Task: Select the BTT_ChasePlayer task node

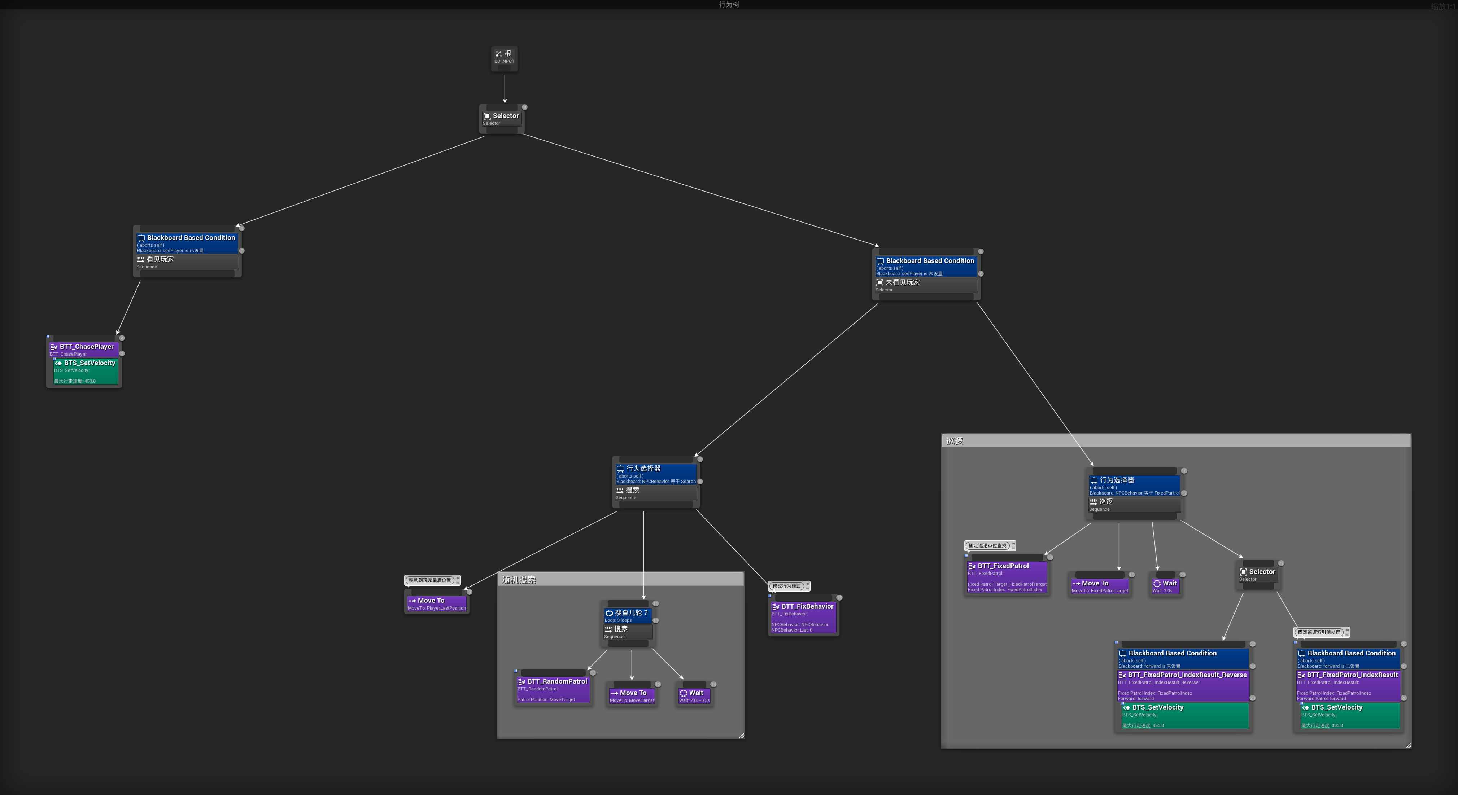Action: point(86,347)
